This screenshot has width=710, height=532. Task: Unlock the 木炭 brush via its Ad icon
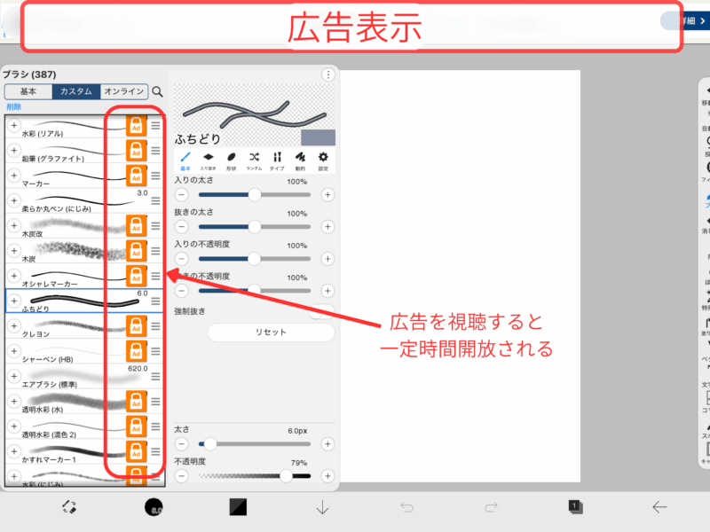(135, 252)
